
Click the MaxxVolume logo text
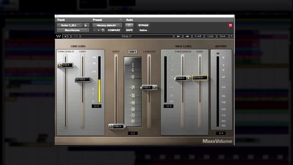coord(217,141)
